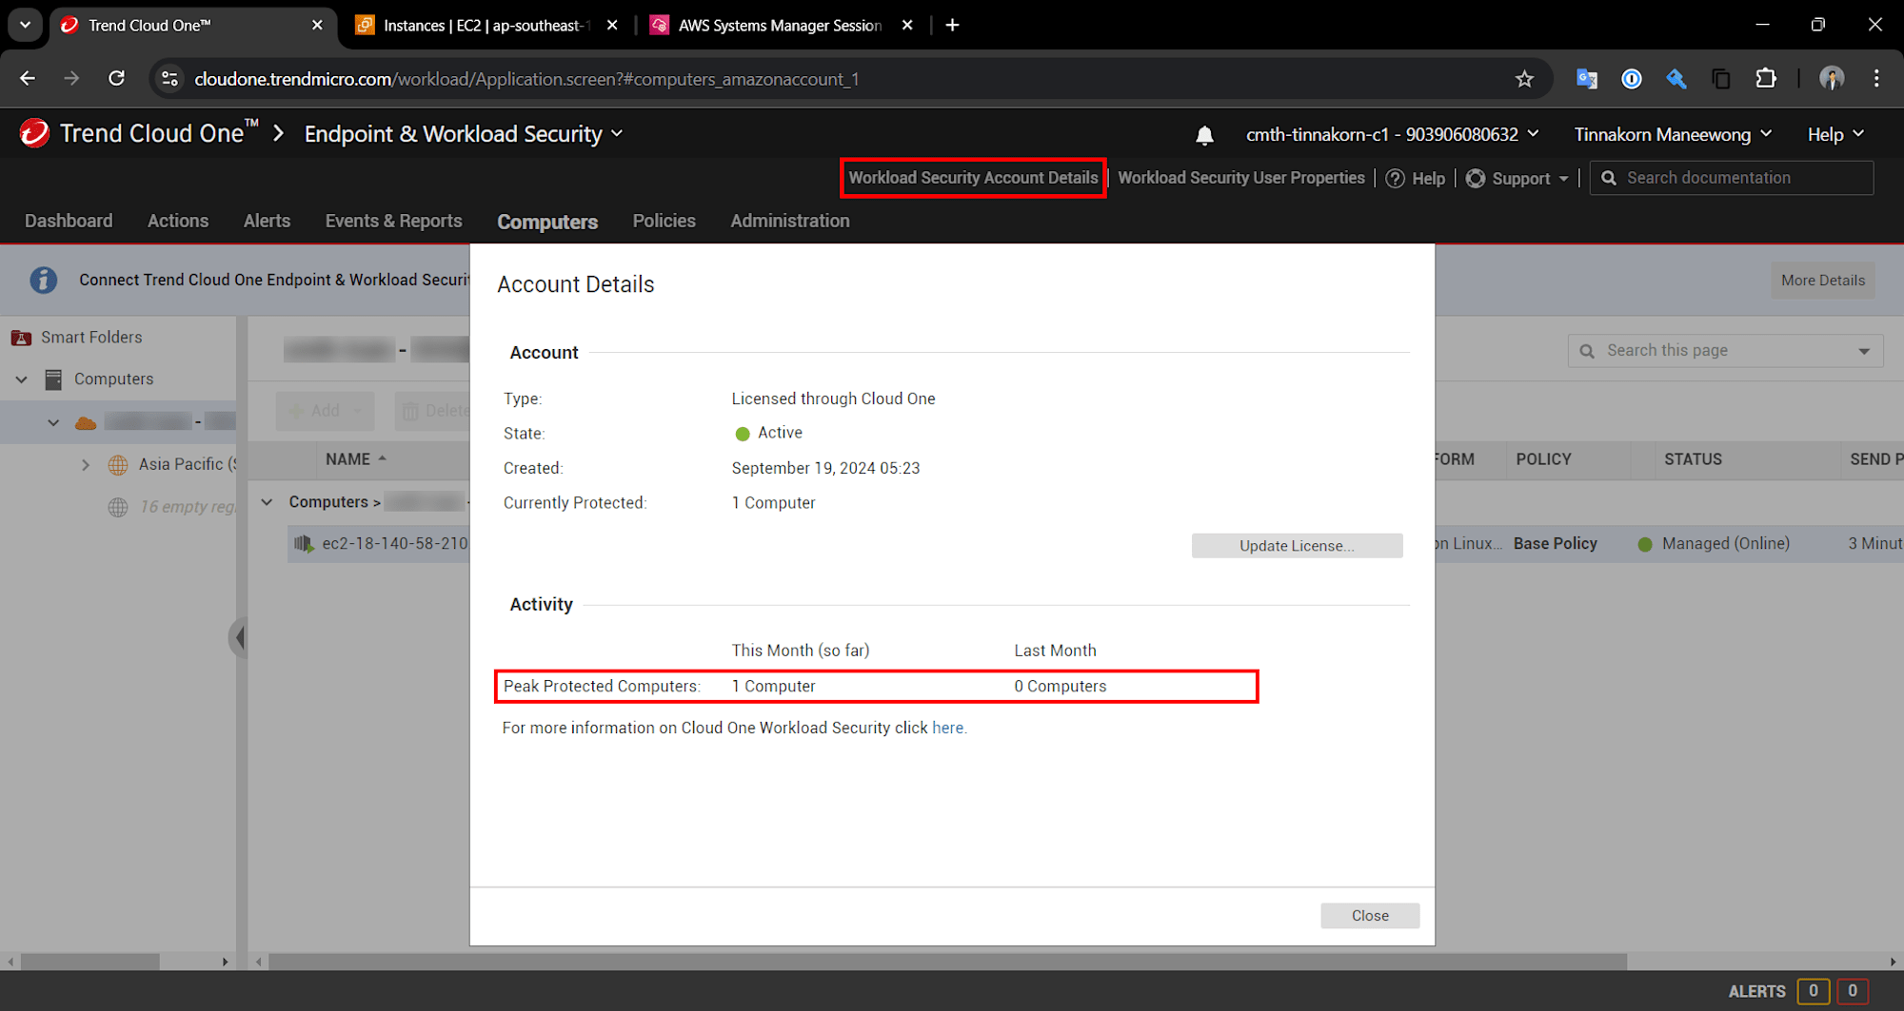Click 'Managed (Online)' status text
1904x1011 pixels.
pos(1725,544)
